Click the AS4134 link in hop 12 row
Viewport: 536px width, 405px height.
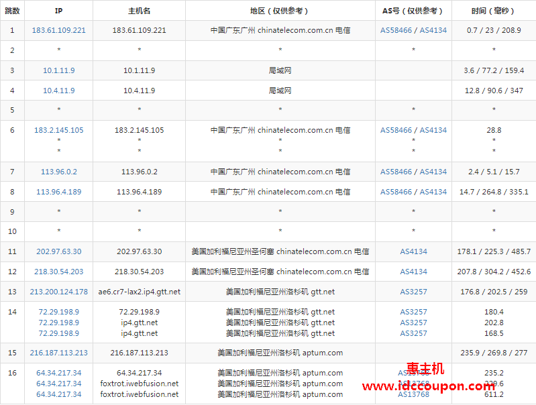click(x=413, y=272)
